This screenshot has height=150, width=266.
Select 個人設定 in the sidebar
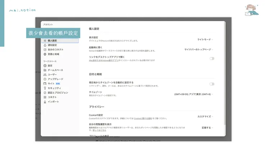(60, 40)
